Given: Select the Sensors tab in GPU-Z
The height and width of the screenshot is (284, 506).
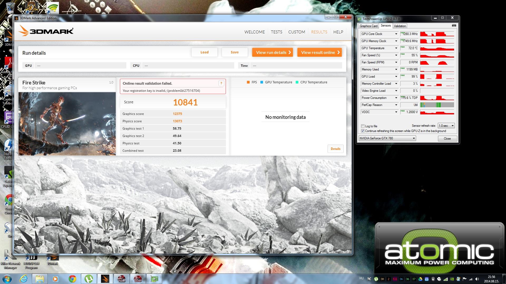Looking at the screenshot, I should click(386, 26).
